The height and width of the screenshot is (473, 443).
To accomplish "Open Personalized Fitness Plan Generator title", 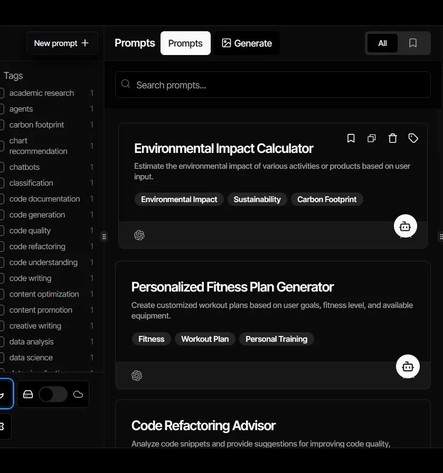I will pyautogui.click(x=232, y=287).
